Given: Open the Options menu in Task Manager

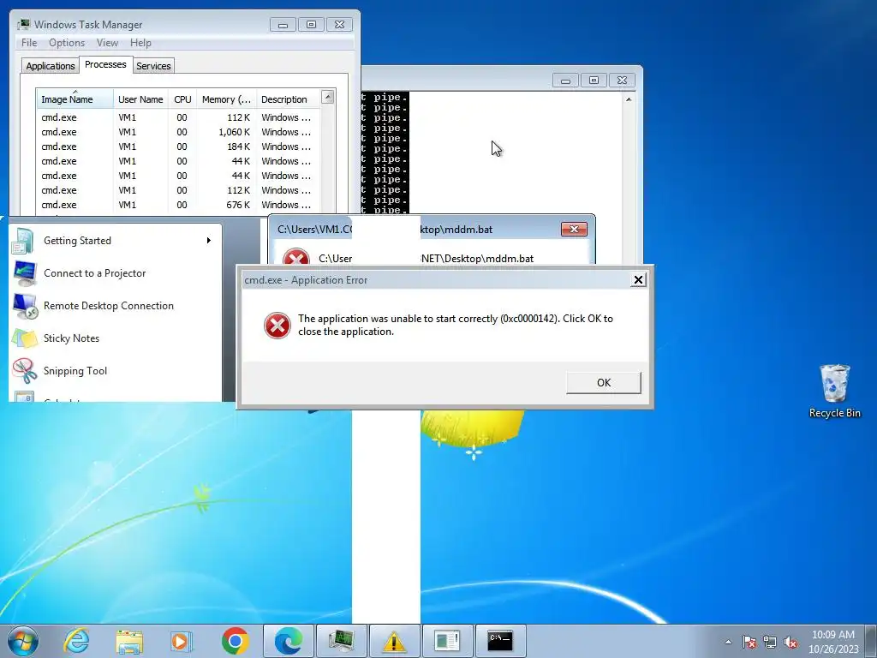Looking at the screenshot, I should [67, 43].
